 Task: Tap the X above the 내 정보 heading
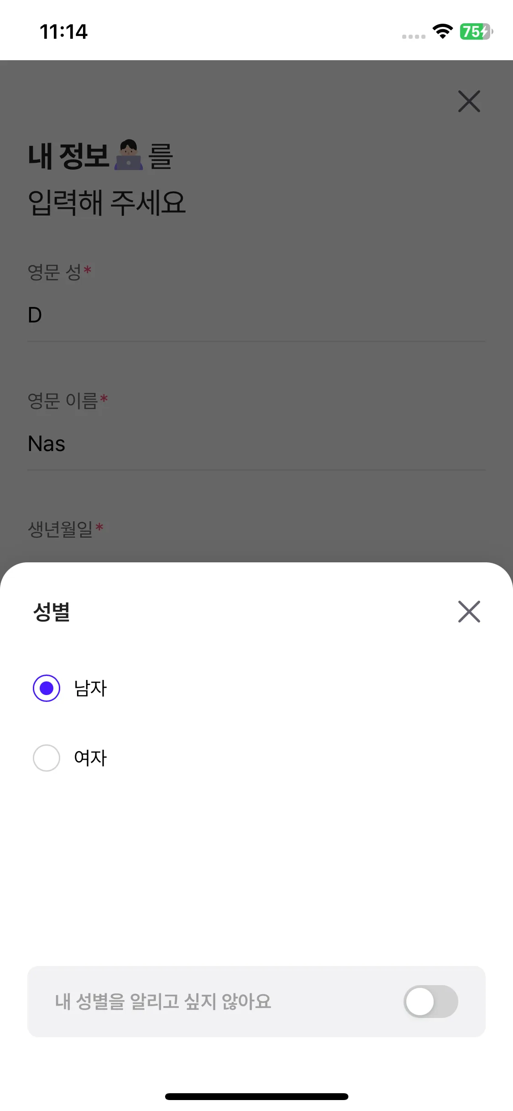pyautogui.click(x=469, y=101)
